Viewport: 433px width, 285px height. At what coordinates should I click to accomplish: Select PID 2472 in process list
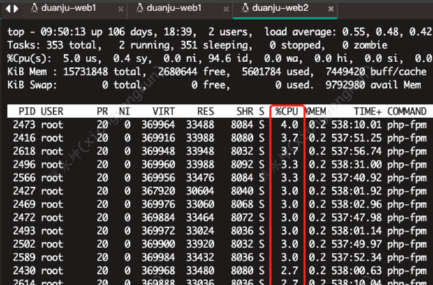[24, 218]
